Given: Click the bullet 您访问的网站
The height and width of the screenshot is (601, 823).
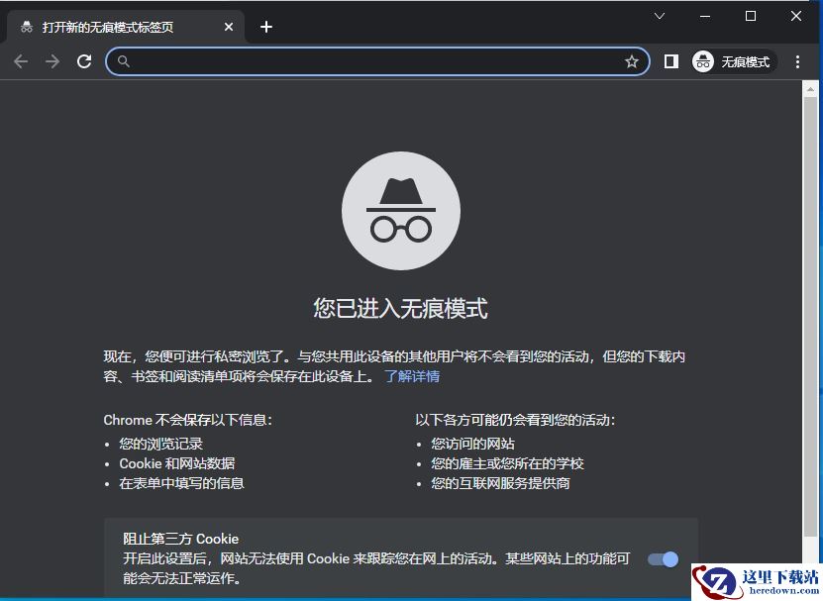Looking at the screenshot, I should tap(473, 444).
